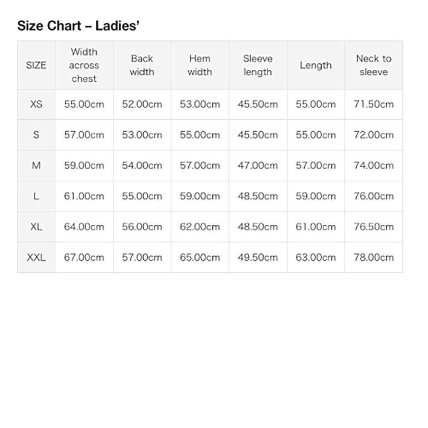This screenshot has height=428, width=428.
Task: Select the Width across chest header
Action: [x=84, y=65]
